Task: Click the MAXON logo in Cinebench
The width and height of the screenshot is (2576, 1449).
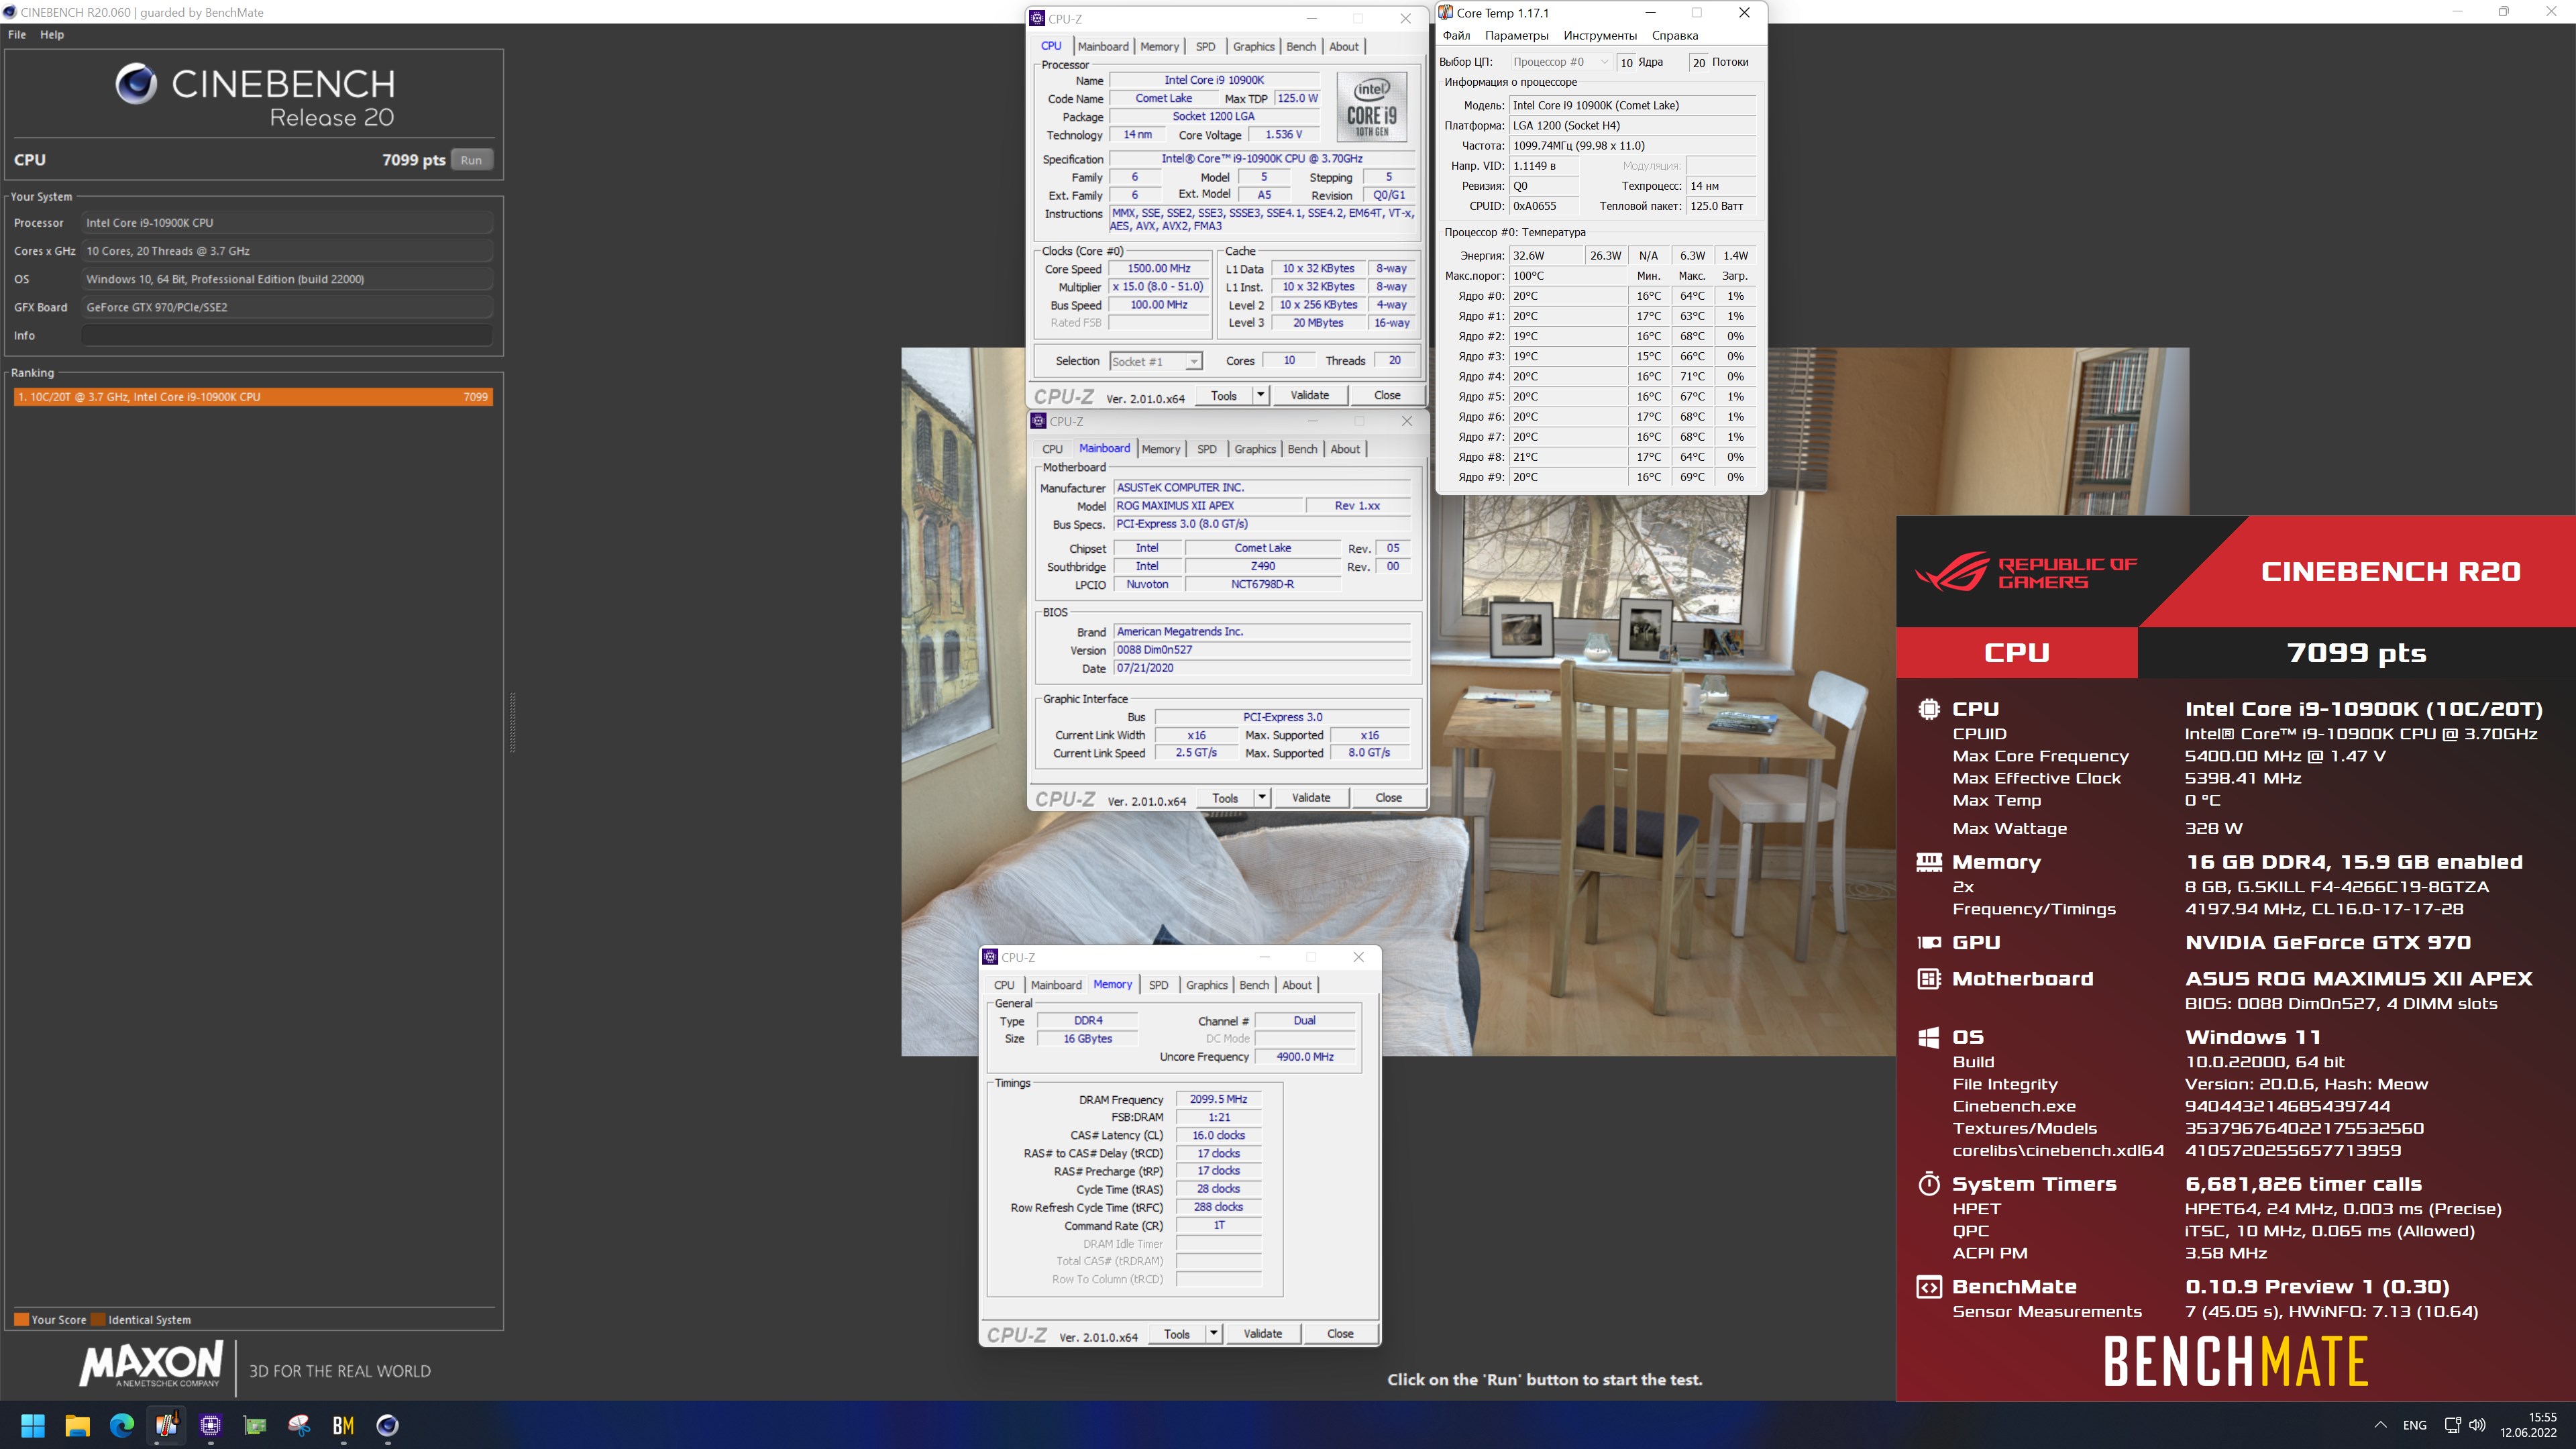Action: tap(151, 1365)
